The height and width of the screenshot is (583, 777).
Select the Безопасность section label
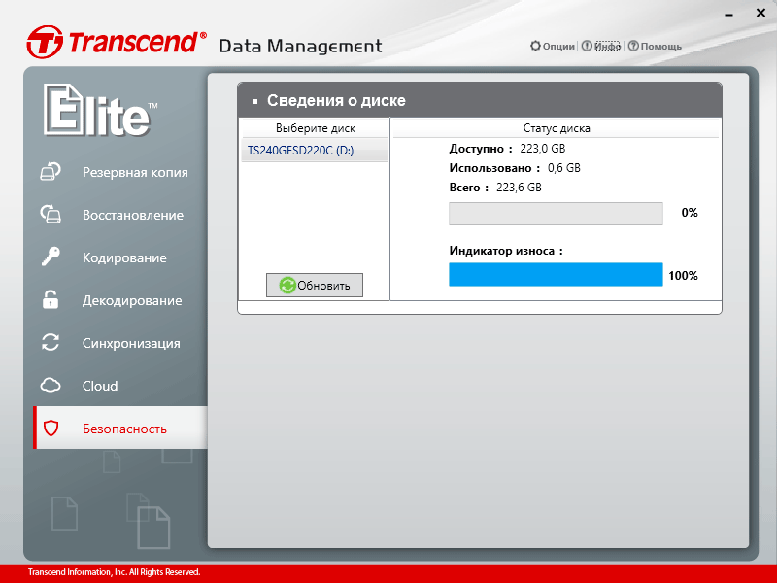[x=124, y=429]
